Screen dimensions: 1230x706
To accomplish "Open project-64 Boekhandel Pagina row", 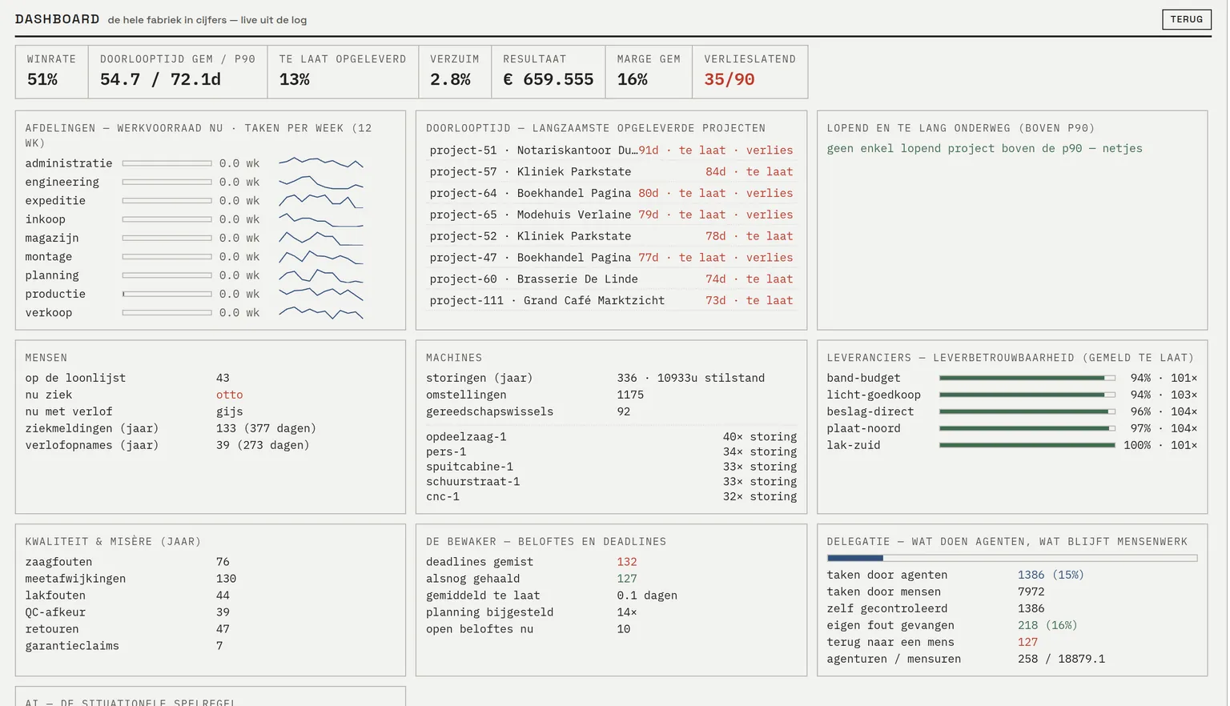I will [611, 193].
